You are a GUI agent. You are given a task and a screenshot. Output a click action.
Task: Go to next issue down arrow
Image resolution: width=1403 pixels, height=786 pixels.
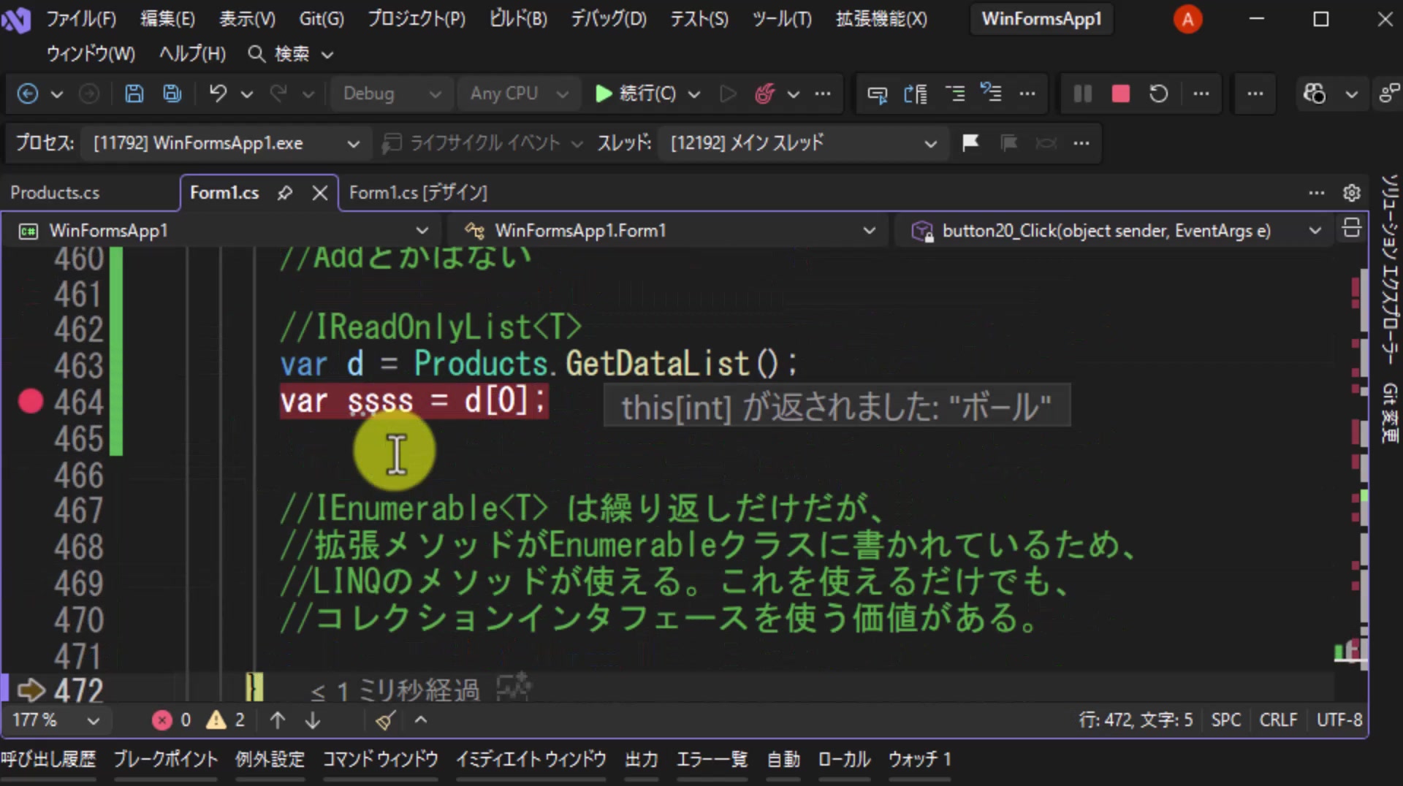tap(313, 720)
